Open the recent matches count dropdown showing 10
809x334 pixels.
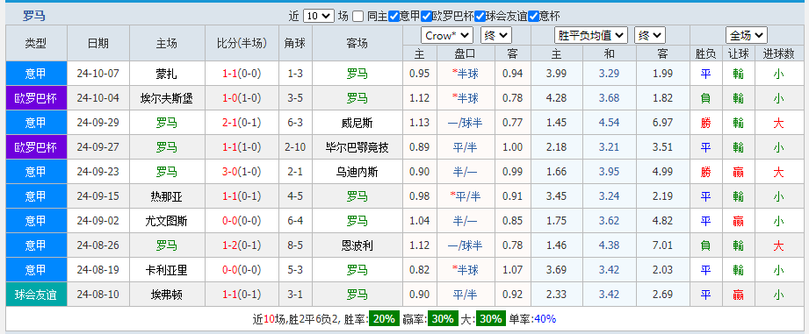click(319, 16)
